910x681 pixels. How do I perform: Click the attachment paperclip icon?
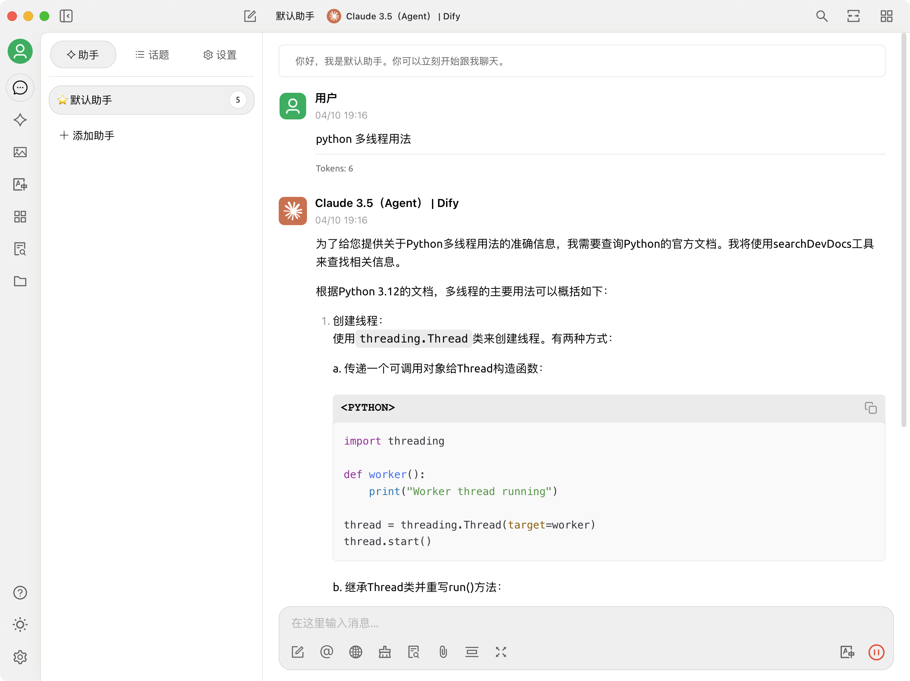pos(442,652)
